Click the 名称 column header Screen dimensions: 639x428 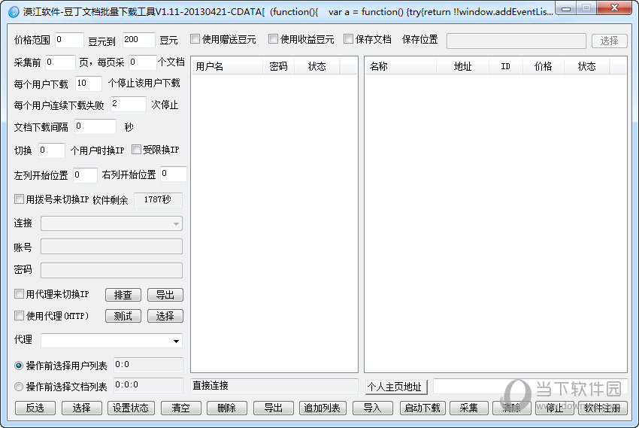401,66
